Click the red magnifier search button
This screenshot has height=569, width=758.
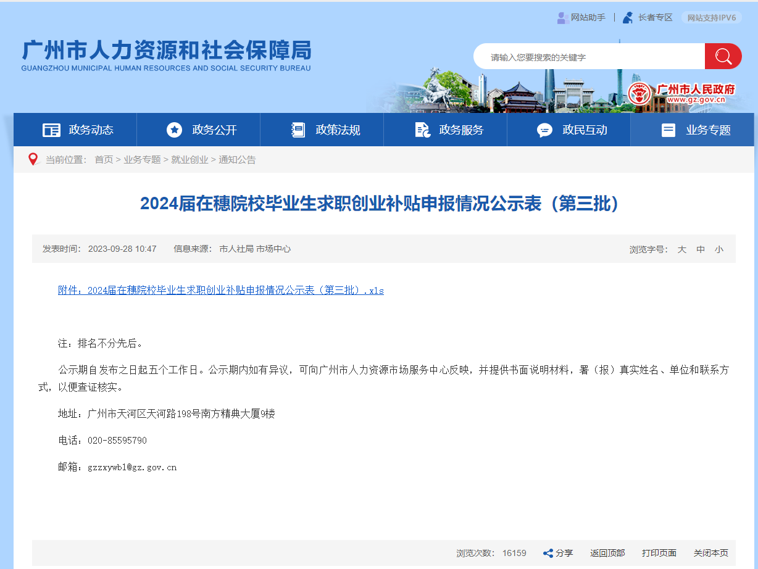[723, 57]
